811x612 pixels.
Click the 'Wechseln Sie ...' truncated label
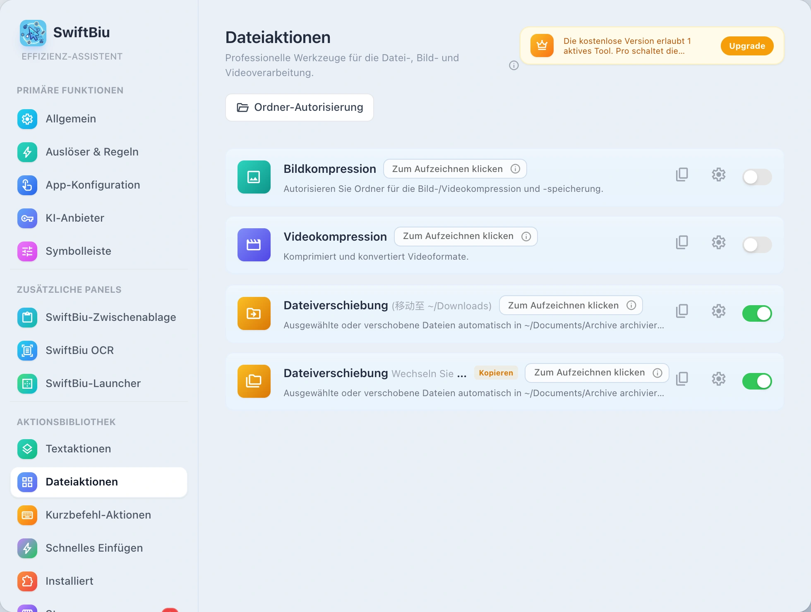[429, 373]
